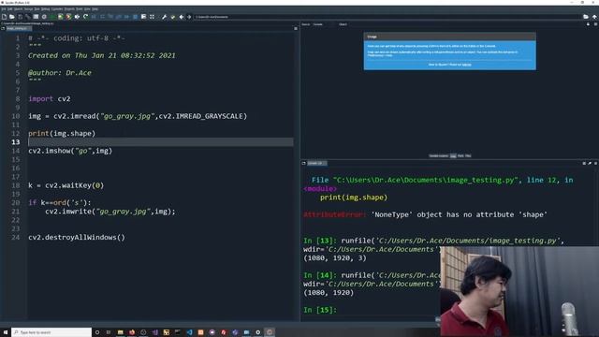Click the line cv2.imshow("go",img)

coord(70,151)
